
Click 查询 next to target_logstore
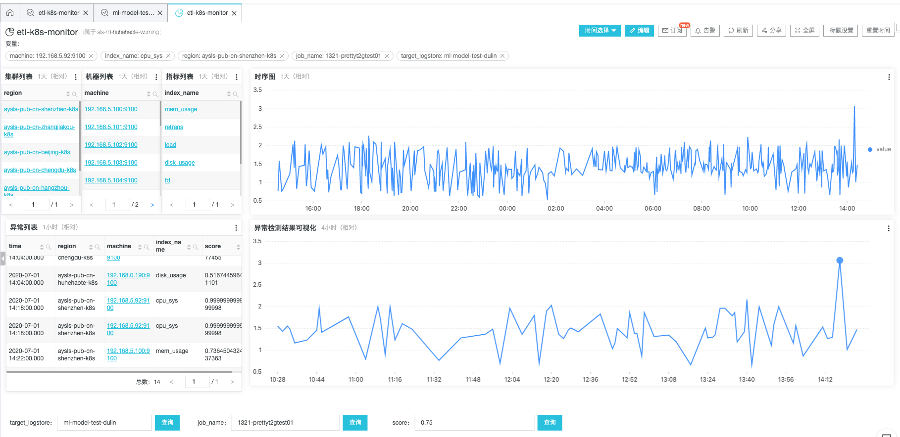[x=167, y=423]
